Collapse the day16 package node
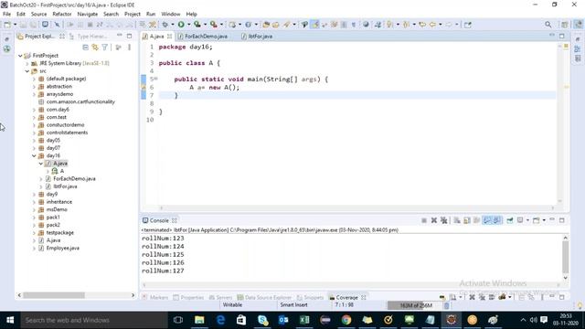The width and height of the screenshot is (585, 329). click(x=34, y=155)
